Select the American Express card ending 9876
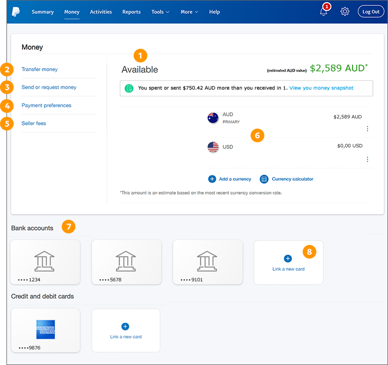The image size is (388, 365). pyautogui.click(x=46, y=330)
